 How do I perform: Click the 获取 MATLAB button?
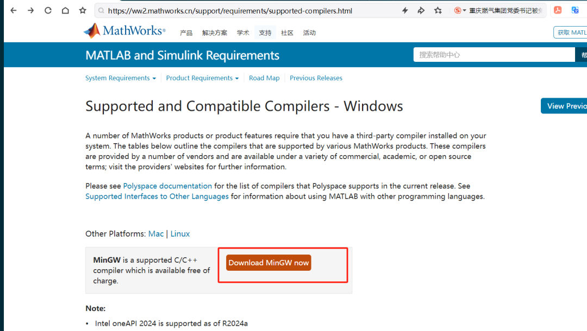click(570, 33)
